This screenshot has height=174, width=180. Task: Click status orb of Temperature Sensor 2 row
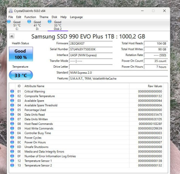(12, 165)
